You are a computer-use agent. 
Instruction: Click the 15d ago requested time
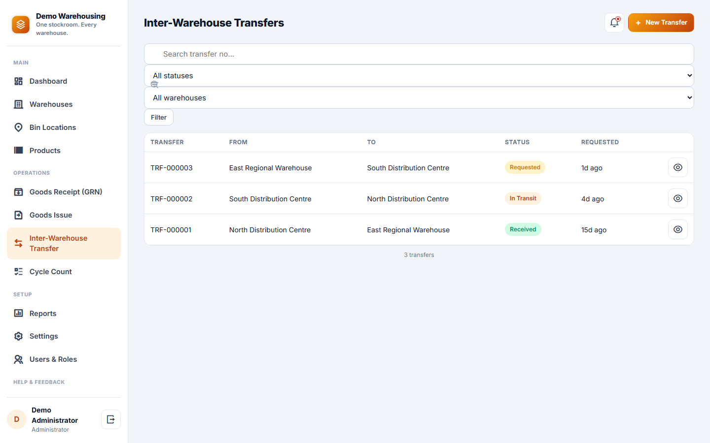[594, 230]
